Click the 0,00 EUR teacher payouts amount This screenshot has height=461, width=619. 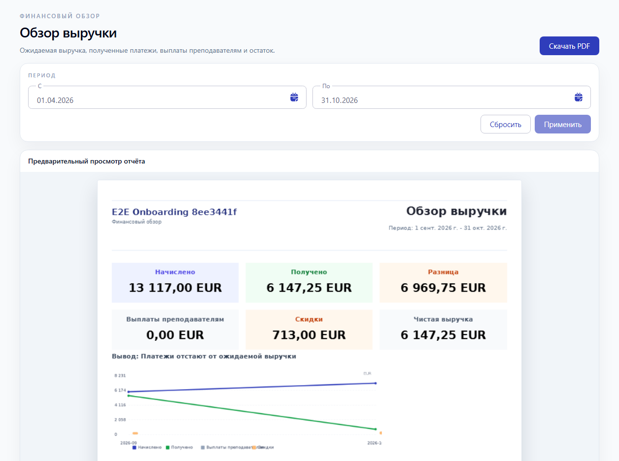point(175,335)
